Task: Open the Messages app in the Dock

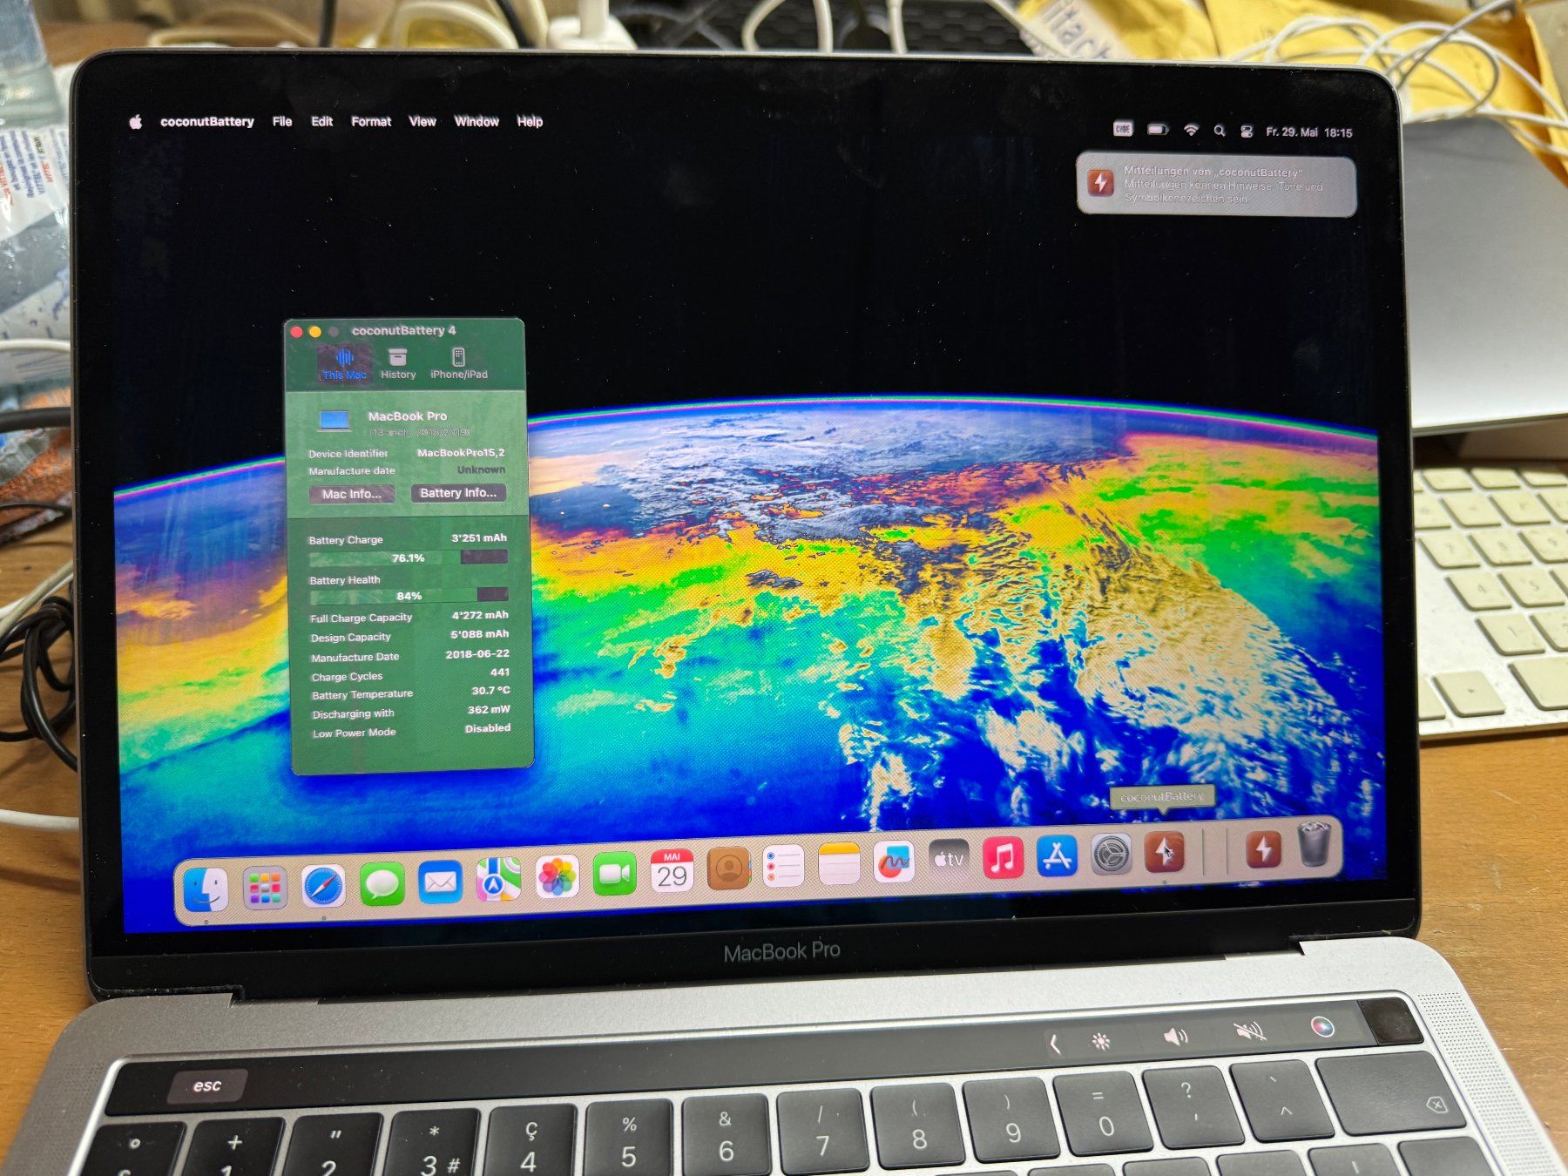Action: click(x=382, y=885)
